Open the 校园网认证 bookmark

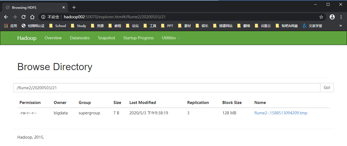(33, 26)
